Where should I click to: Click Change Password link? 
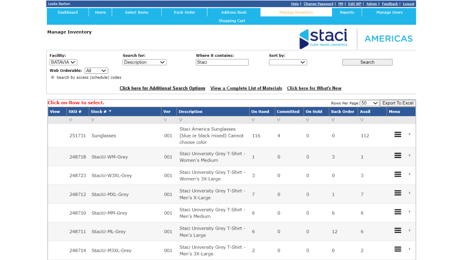click(318, 4)
